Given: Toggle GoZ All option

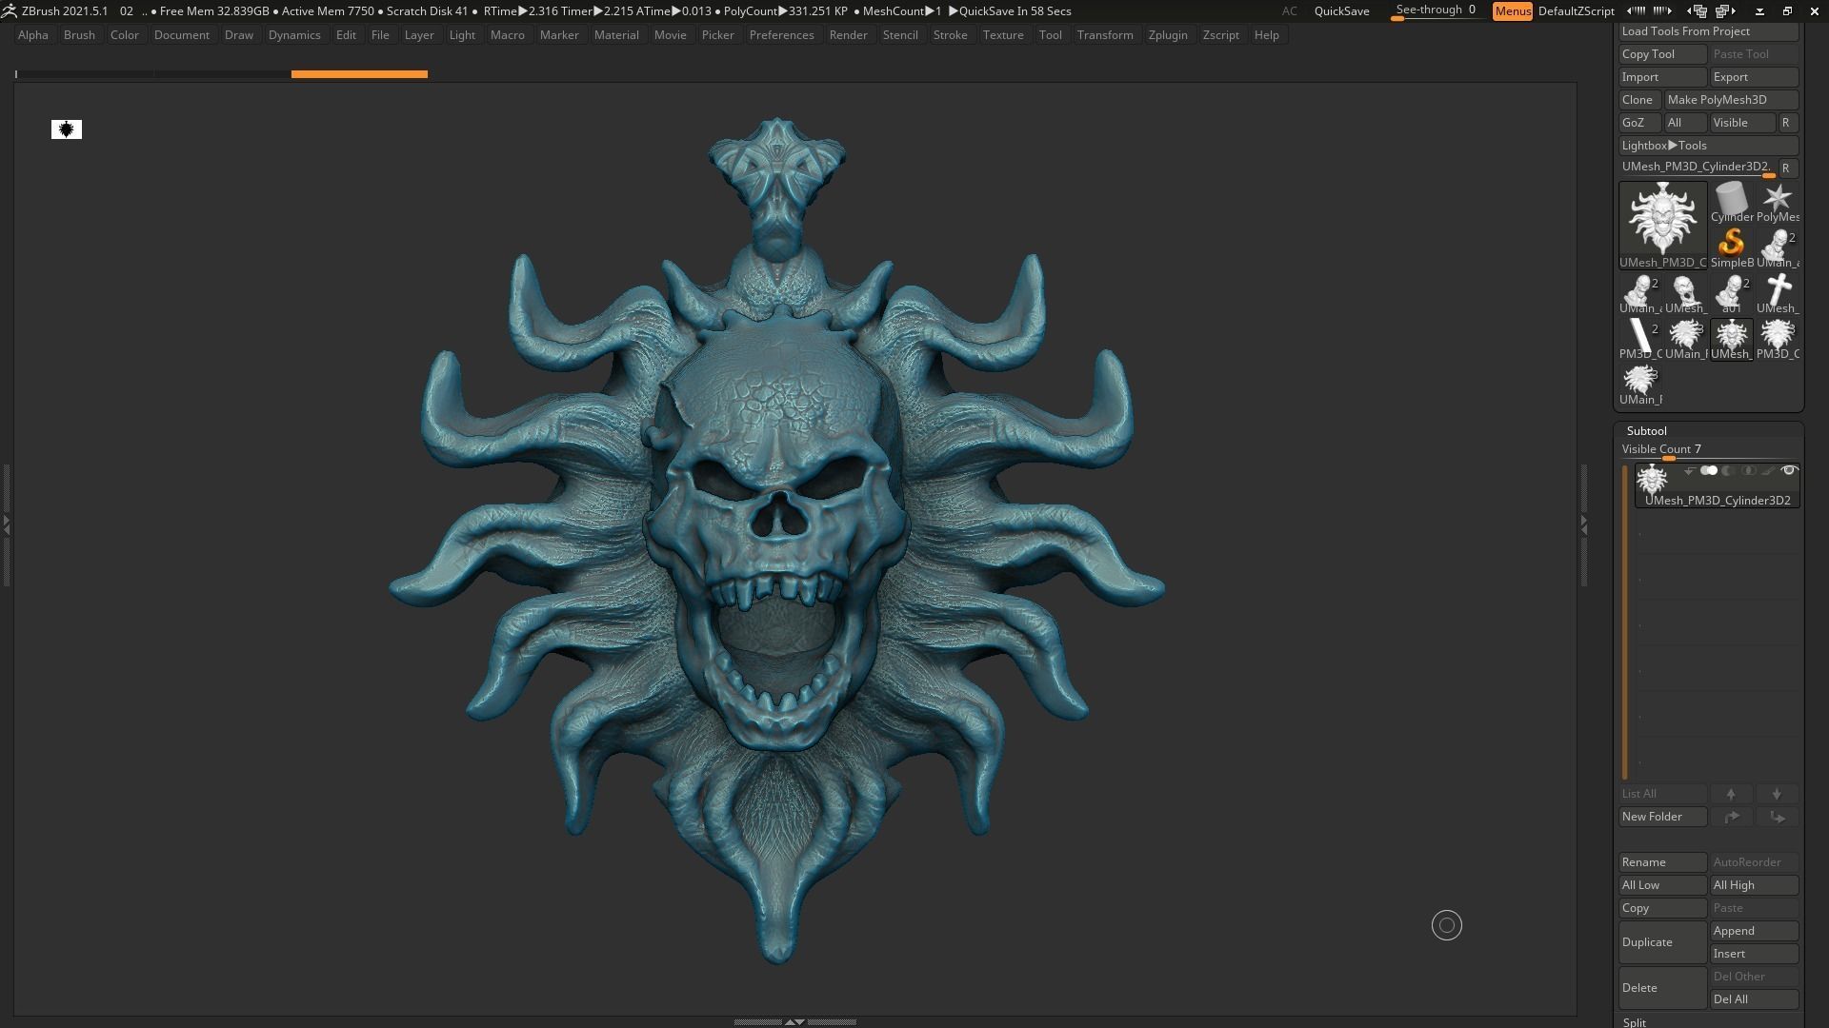Looking at the screenshot, I should point(1686,123).
